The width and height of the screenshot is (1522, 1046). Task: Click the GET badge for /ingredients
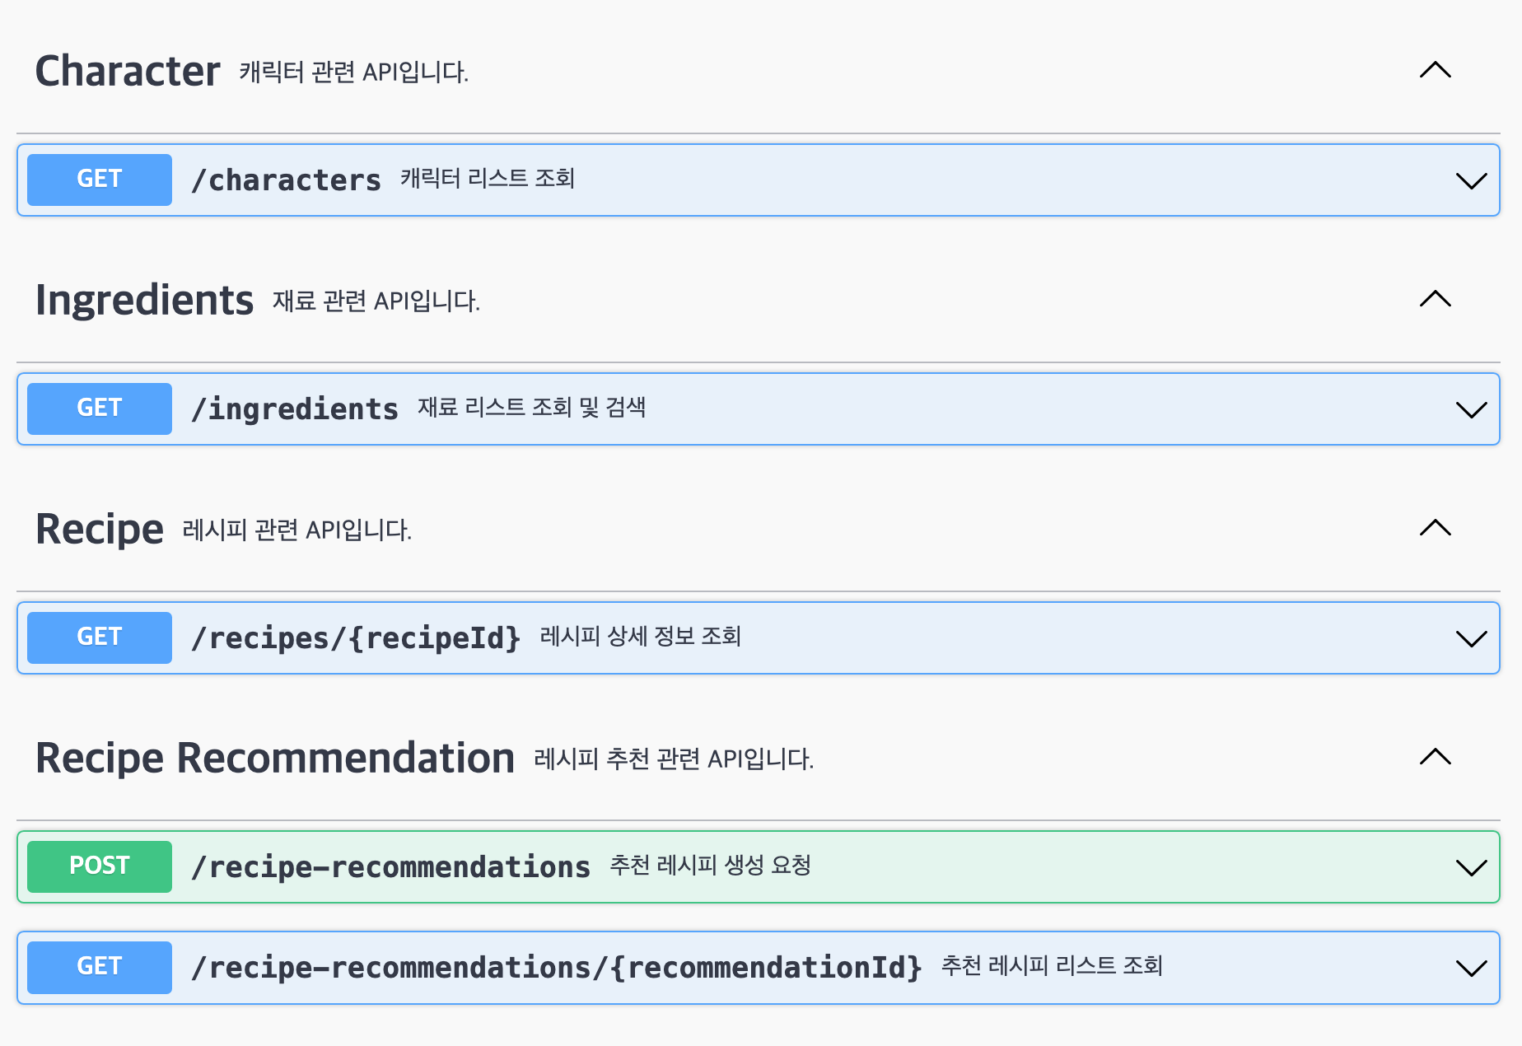click(100, 409)
